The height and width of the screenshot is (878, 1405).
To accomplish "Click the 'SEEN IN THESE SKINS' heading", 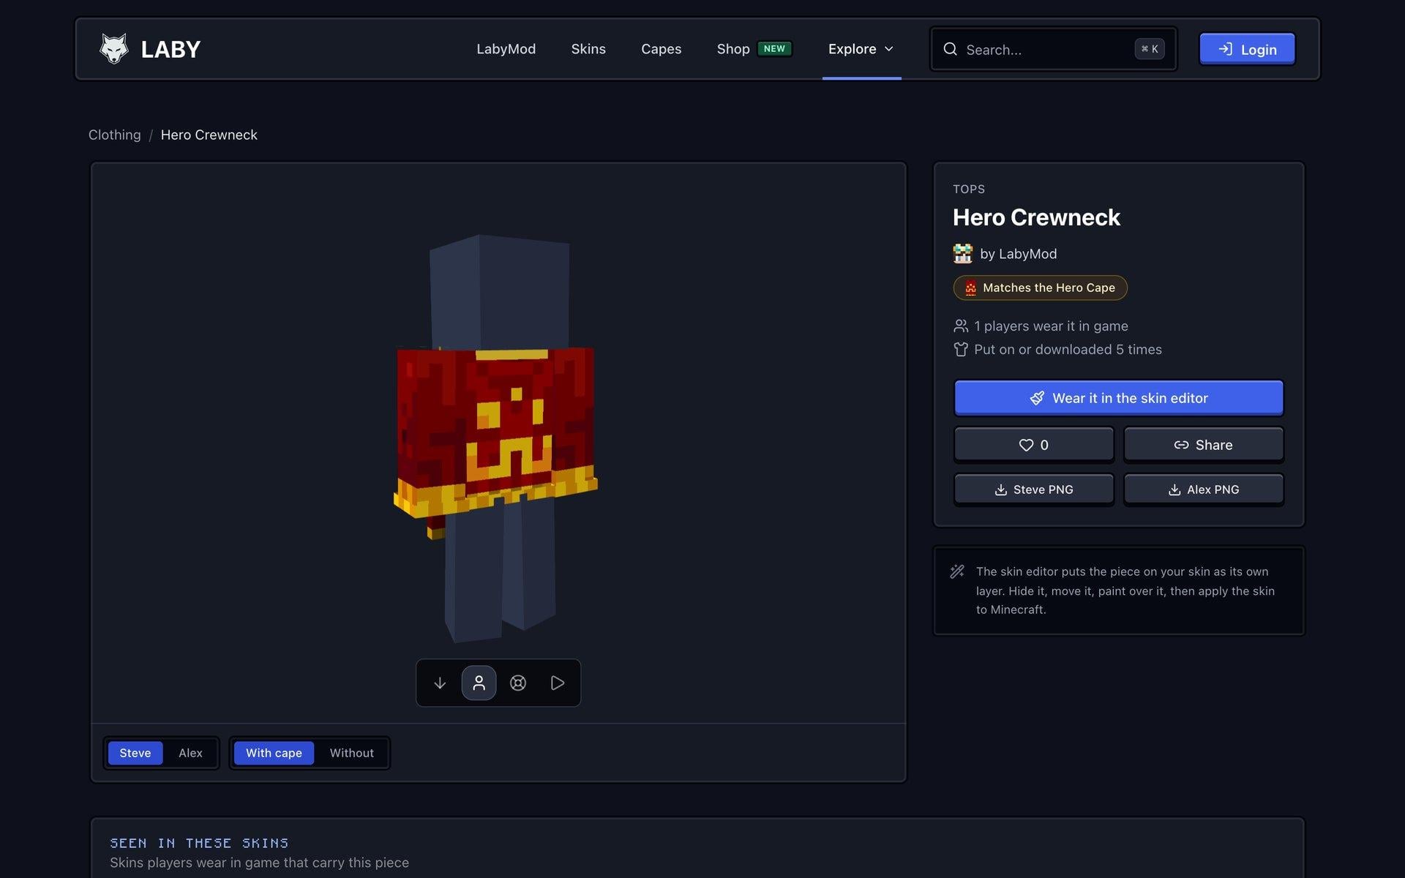I will tap(199, 843).
